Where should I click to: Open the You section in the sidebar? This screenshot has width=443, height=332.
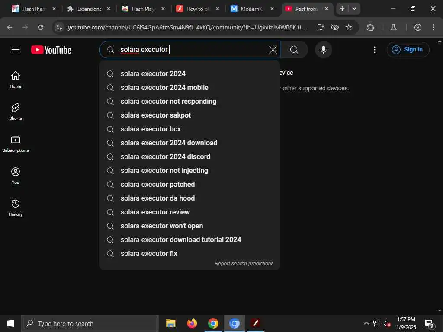[x=16, y=176]
